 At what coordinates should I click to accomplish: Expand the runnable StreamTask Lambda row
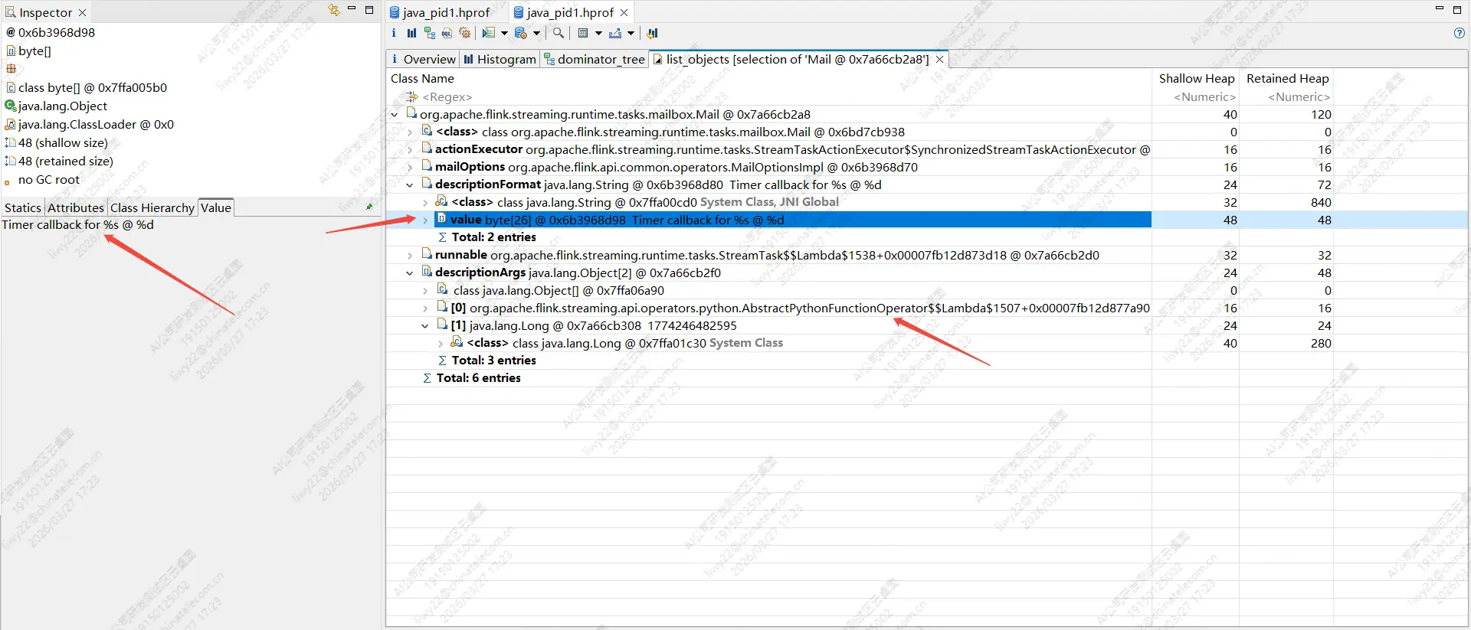point(410,256)
